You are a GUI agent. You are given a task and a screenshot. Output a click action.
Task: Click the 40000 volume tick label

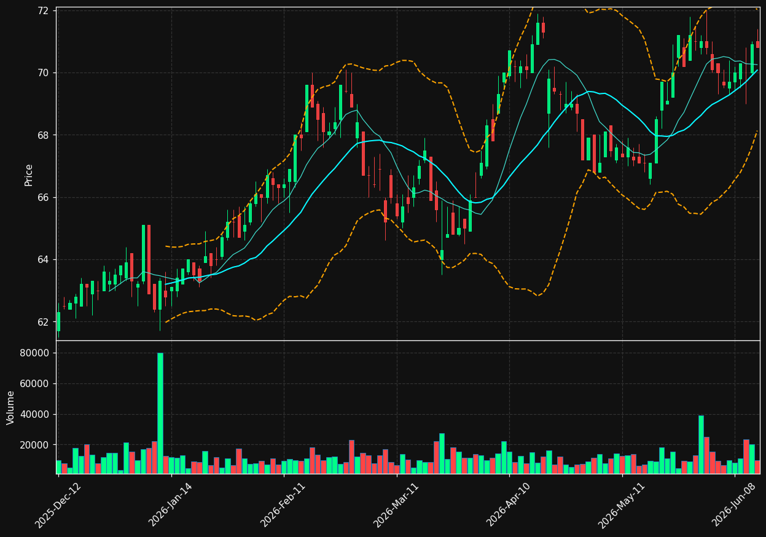click(x=34, y=414)
